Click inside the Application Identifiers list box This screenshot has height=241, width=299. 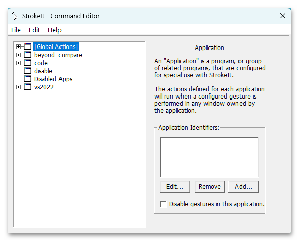coord(209,157)
